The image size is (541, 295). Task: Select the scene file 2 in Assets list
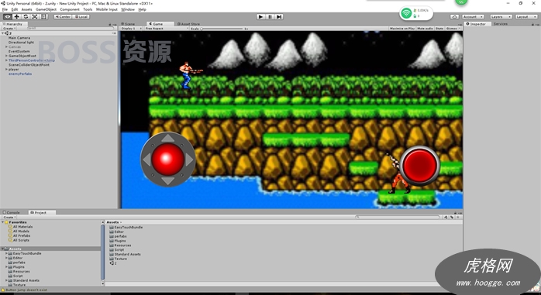coord(113,263)
